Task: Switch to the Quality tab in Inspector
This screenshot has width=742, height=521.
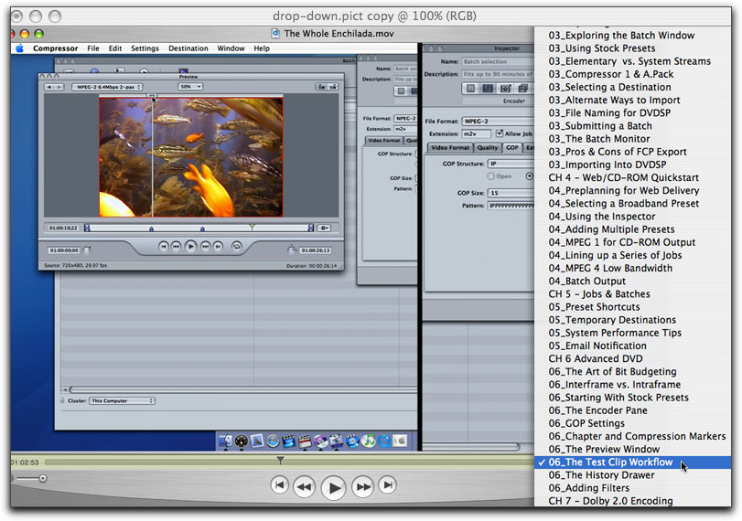Action: 488,147
